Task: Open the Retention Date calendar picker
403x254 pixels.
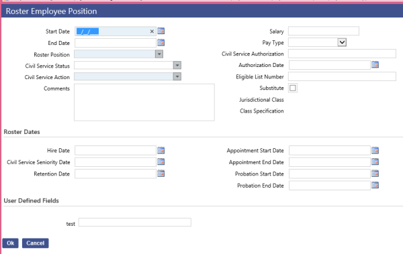Action: pos(161,174)
